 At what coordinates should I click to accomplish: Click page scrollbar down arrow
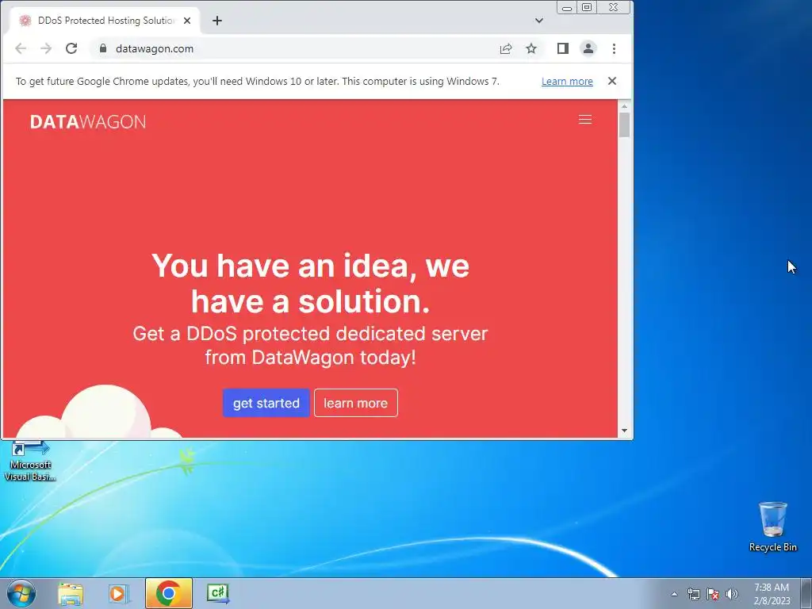pyautogui.click(x=624, y=431)
